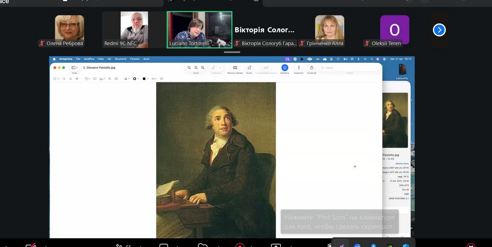Click the screen mirroring menu bar icon
Viewport: 492px width, 247px height.
pyautogui.click(x=288, y=59)
